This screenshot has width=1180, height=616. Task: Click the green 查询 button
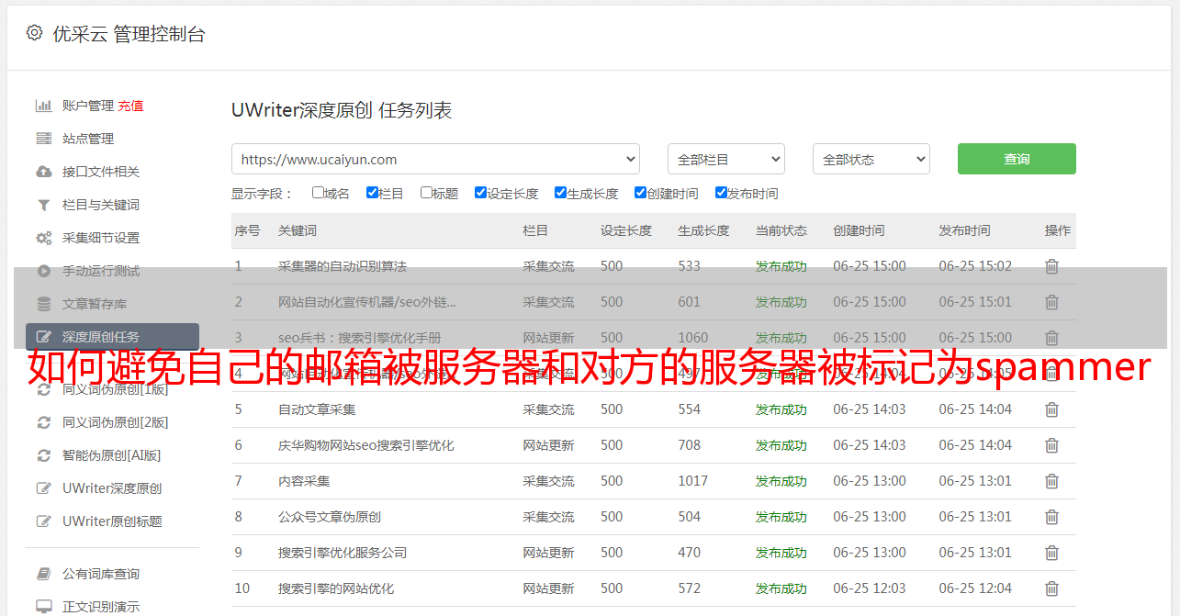(1017, 159)
